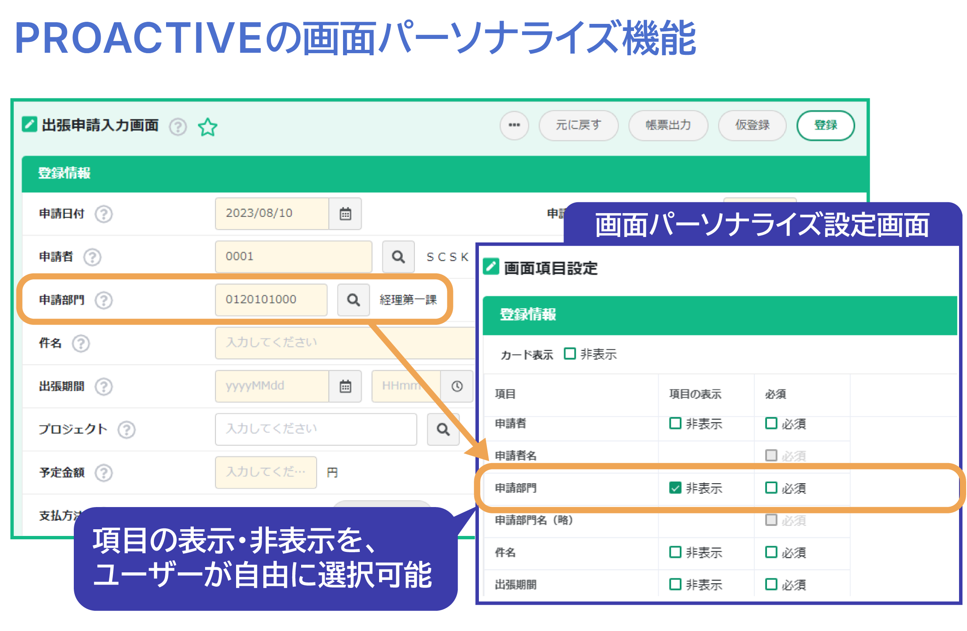Click the 必須 column header
This screenshot has width=967, height=631.
click(x=775, y=394)
